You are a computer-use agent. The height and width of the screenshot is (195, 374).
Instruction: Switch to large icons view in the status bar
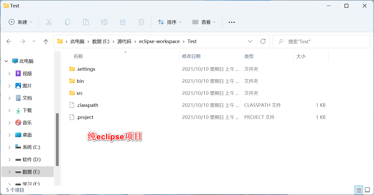click(368, 190)
